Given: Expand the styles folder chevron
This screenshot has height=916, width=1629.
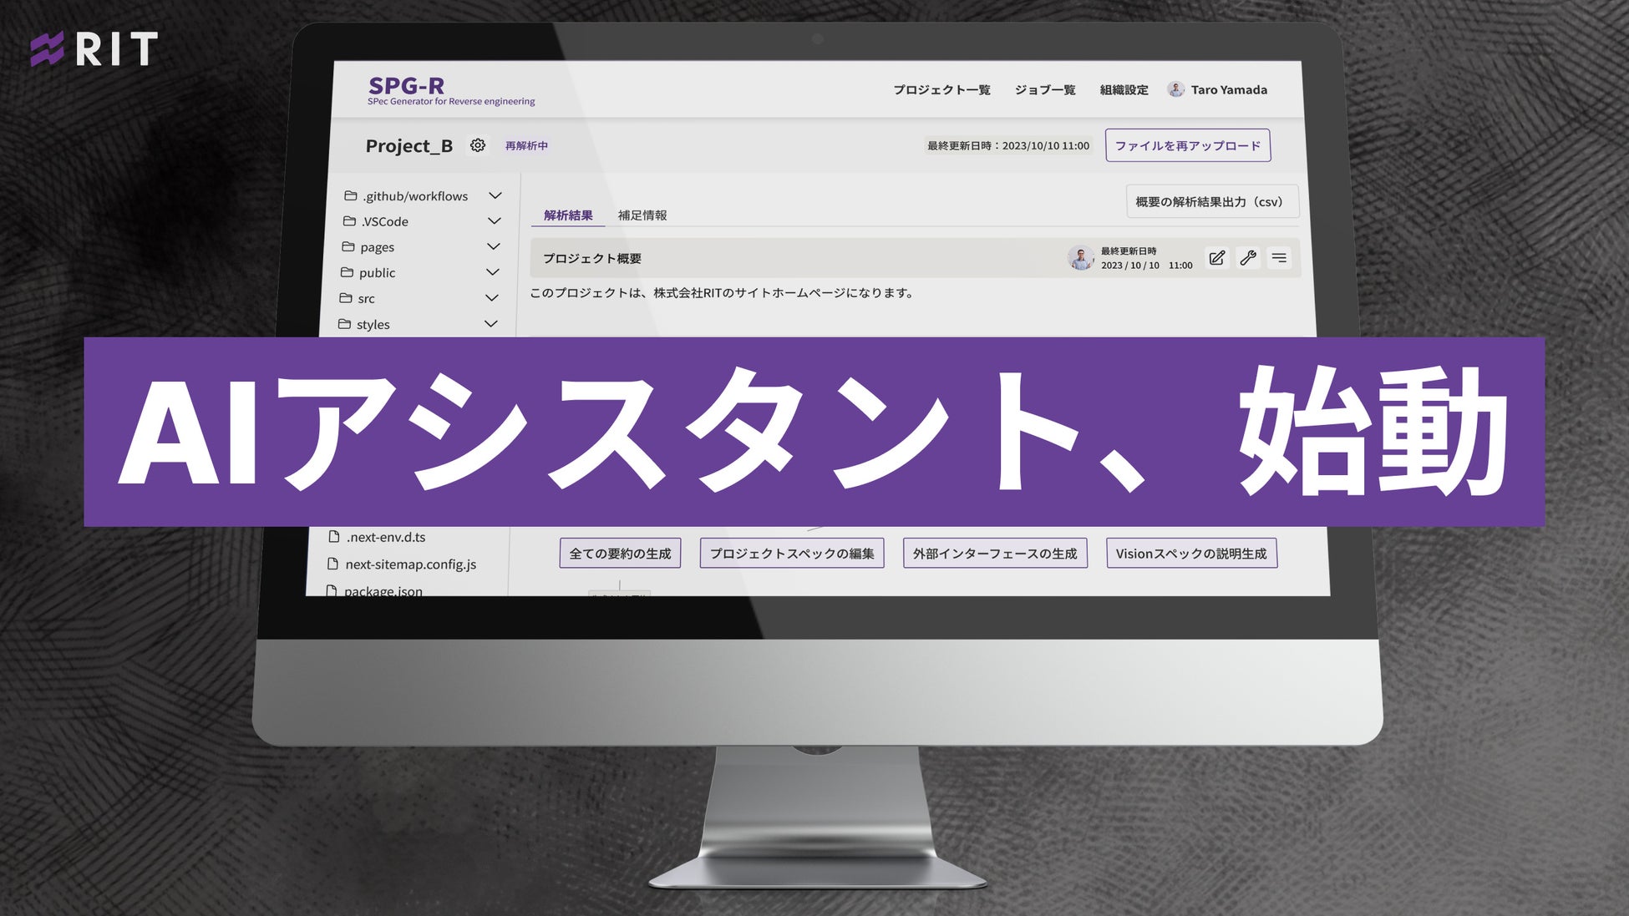Looking at the screenshot, I should (x=491, y=323).
